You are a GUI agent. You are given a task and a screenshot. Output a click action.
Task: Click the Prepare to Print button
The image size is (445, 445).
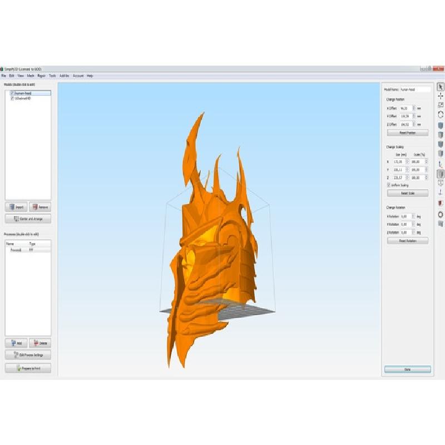point(28,368)
